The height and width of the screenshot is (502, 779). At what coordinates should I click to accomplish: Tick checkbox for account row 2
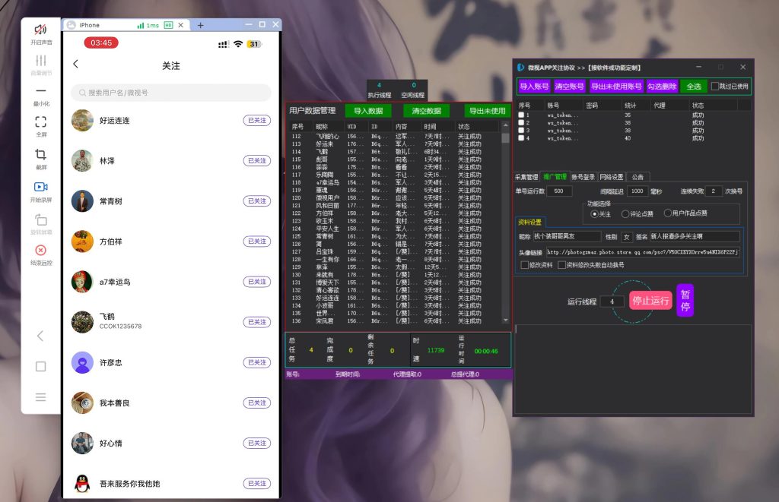pos(521,122)
